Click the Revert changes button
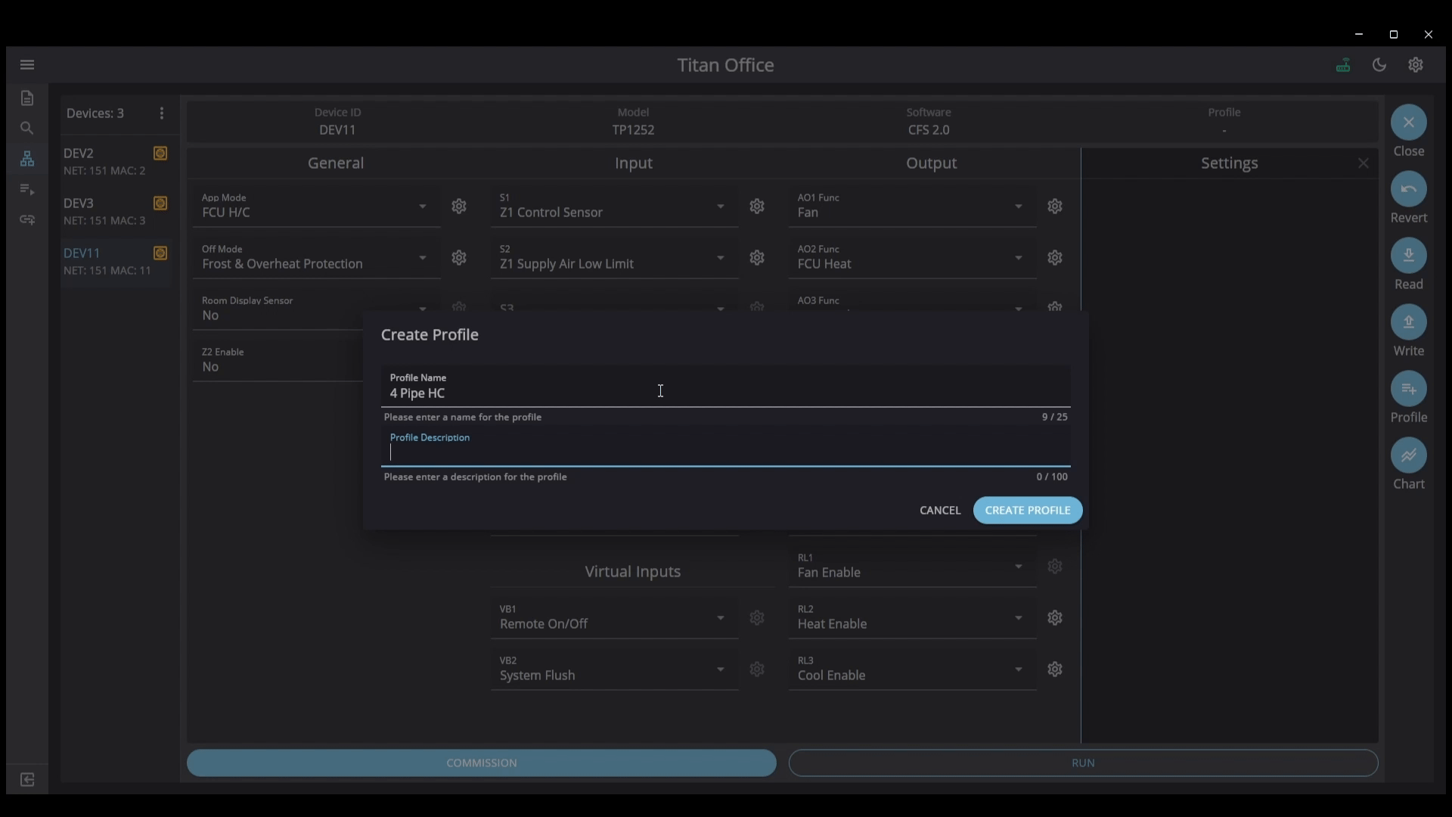 (x=1408, y=189)
